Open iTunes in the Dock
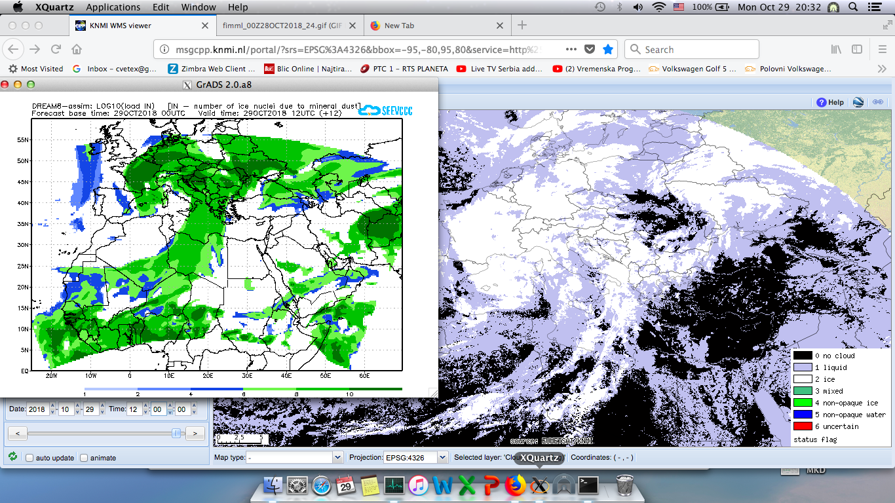Screen dimensions: 895x503 418,485
